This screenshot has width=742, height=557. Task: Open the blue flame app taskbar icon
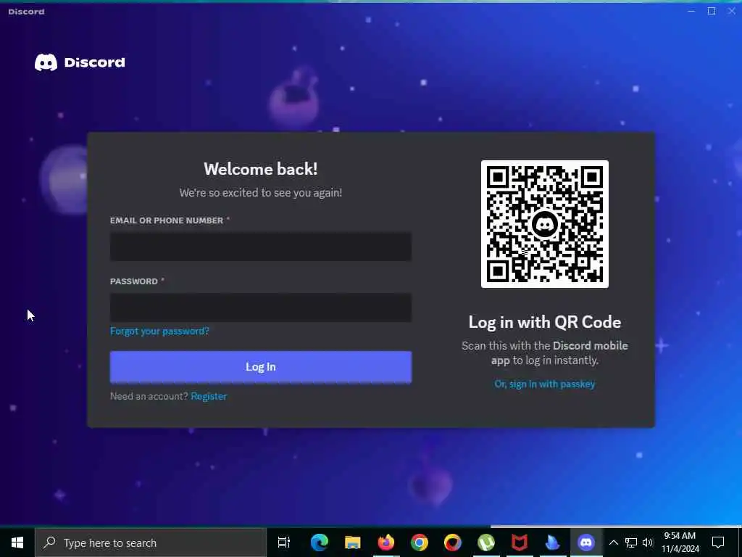pos(553,542)
